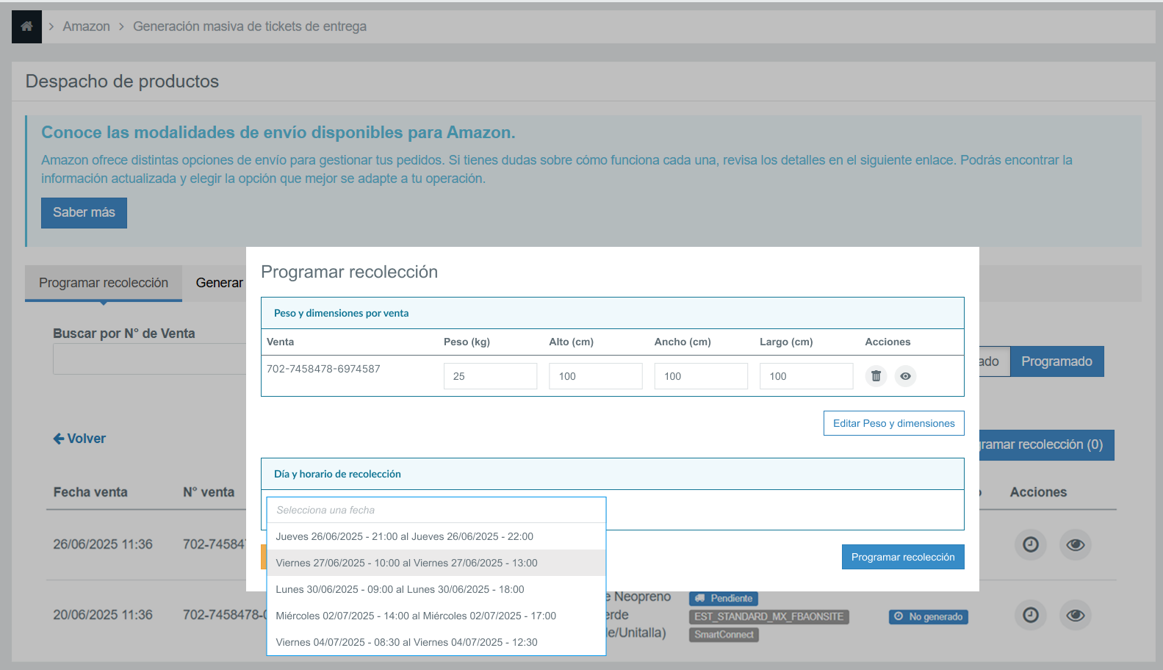Screen dimensions: 1163x670
Task: Switch to Programar recolección tab
Action: (x=104, y=283)
